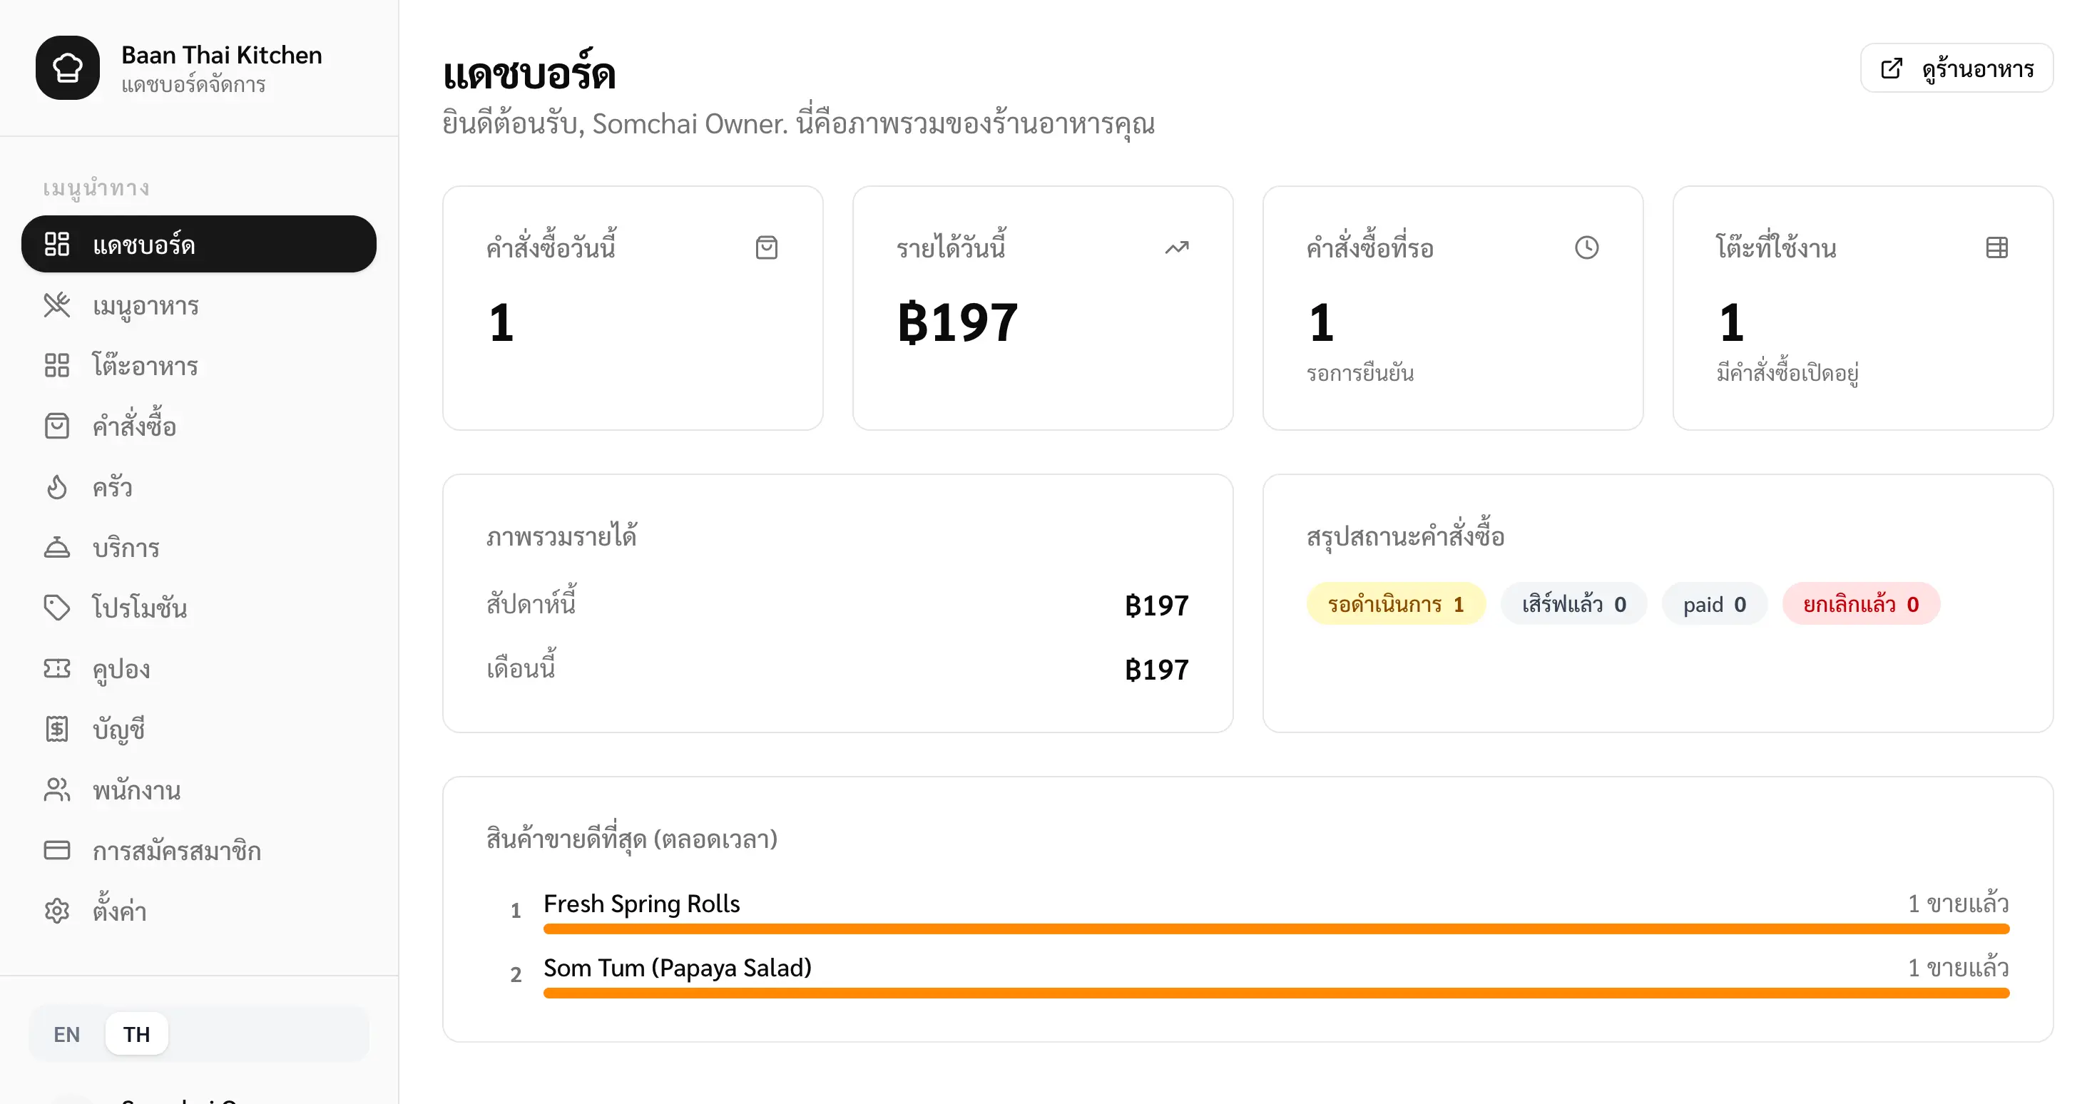This screenshot has width=2097, height=1104.
Task: Click the staff people icon
Action: click(x=57, y=789)
